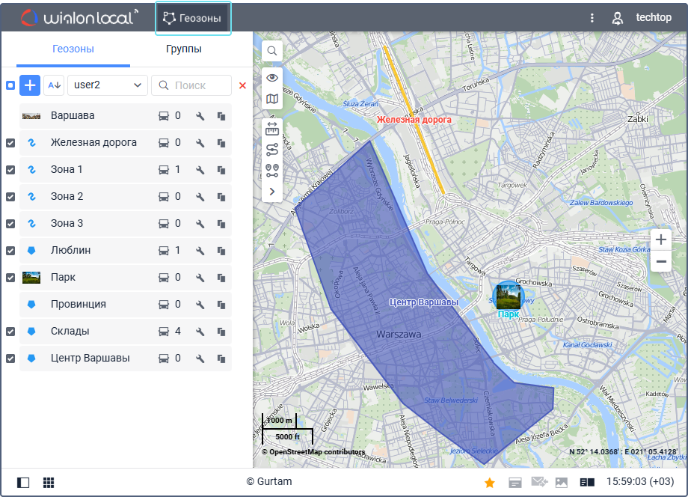This screenshot has width=688, height=497.
Task: Click the add geofence plus button
Action: pyautogui.click(x=30, y=85)
